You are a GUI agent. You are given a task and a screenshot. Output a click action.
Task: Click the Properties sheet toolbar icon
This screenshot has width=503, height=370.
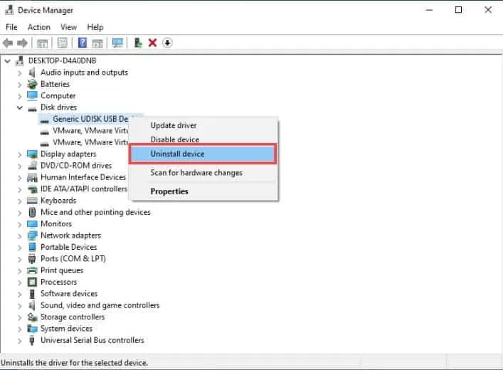pyautogui.click(x=62, y=43)
